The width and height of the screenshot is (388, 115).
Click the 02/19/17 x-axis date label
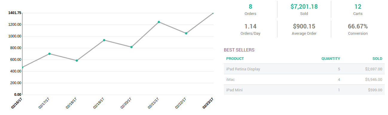click(99, 103)
